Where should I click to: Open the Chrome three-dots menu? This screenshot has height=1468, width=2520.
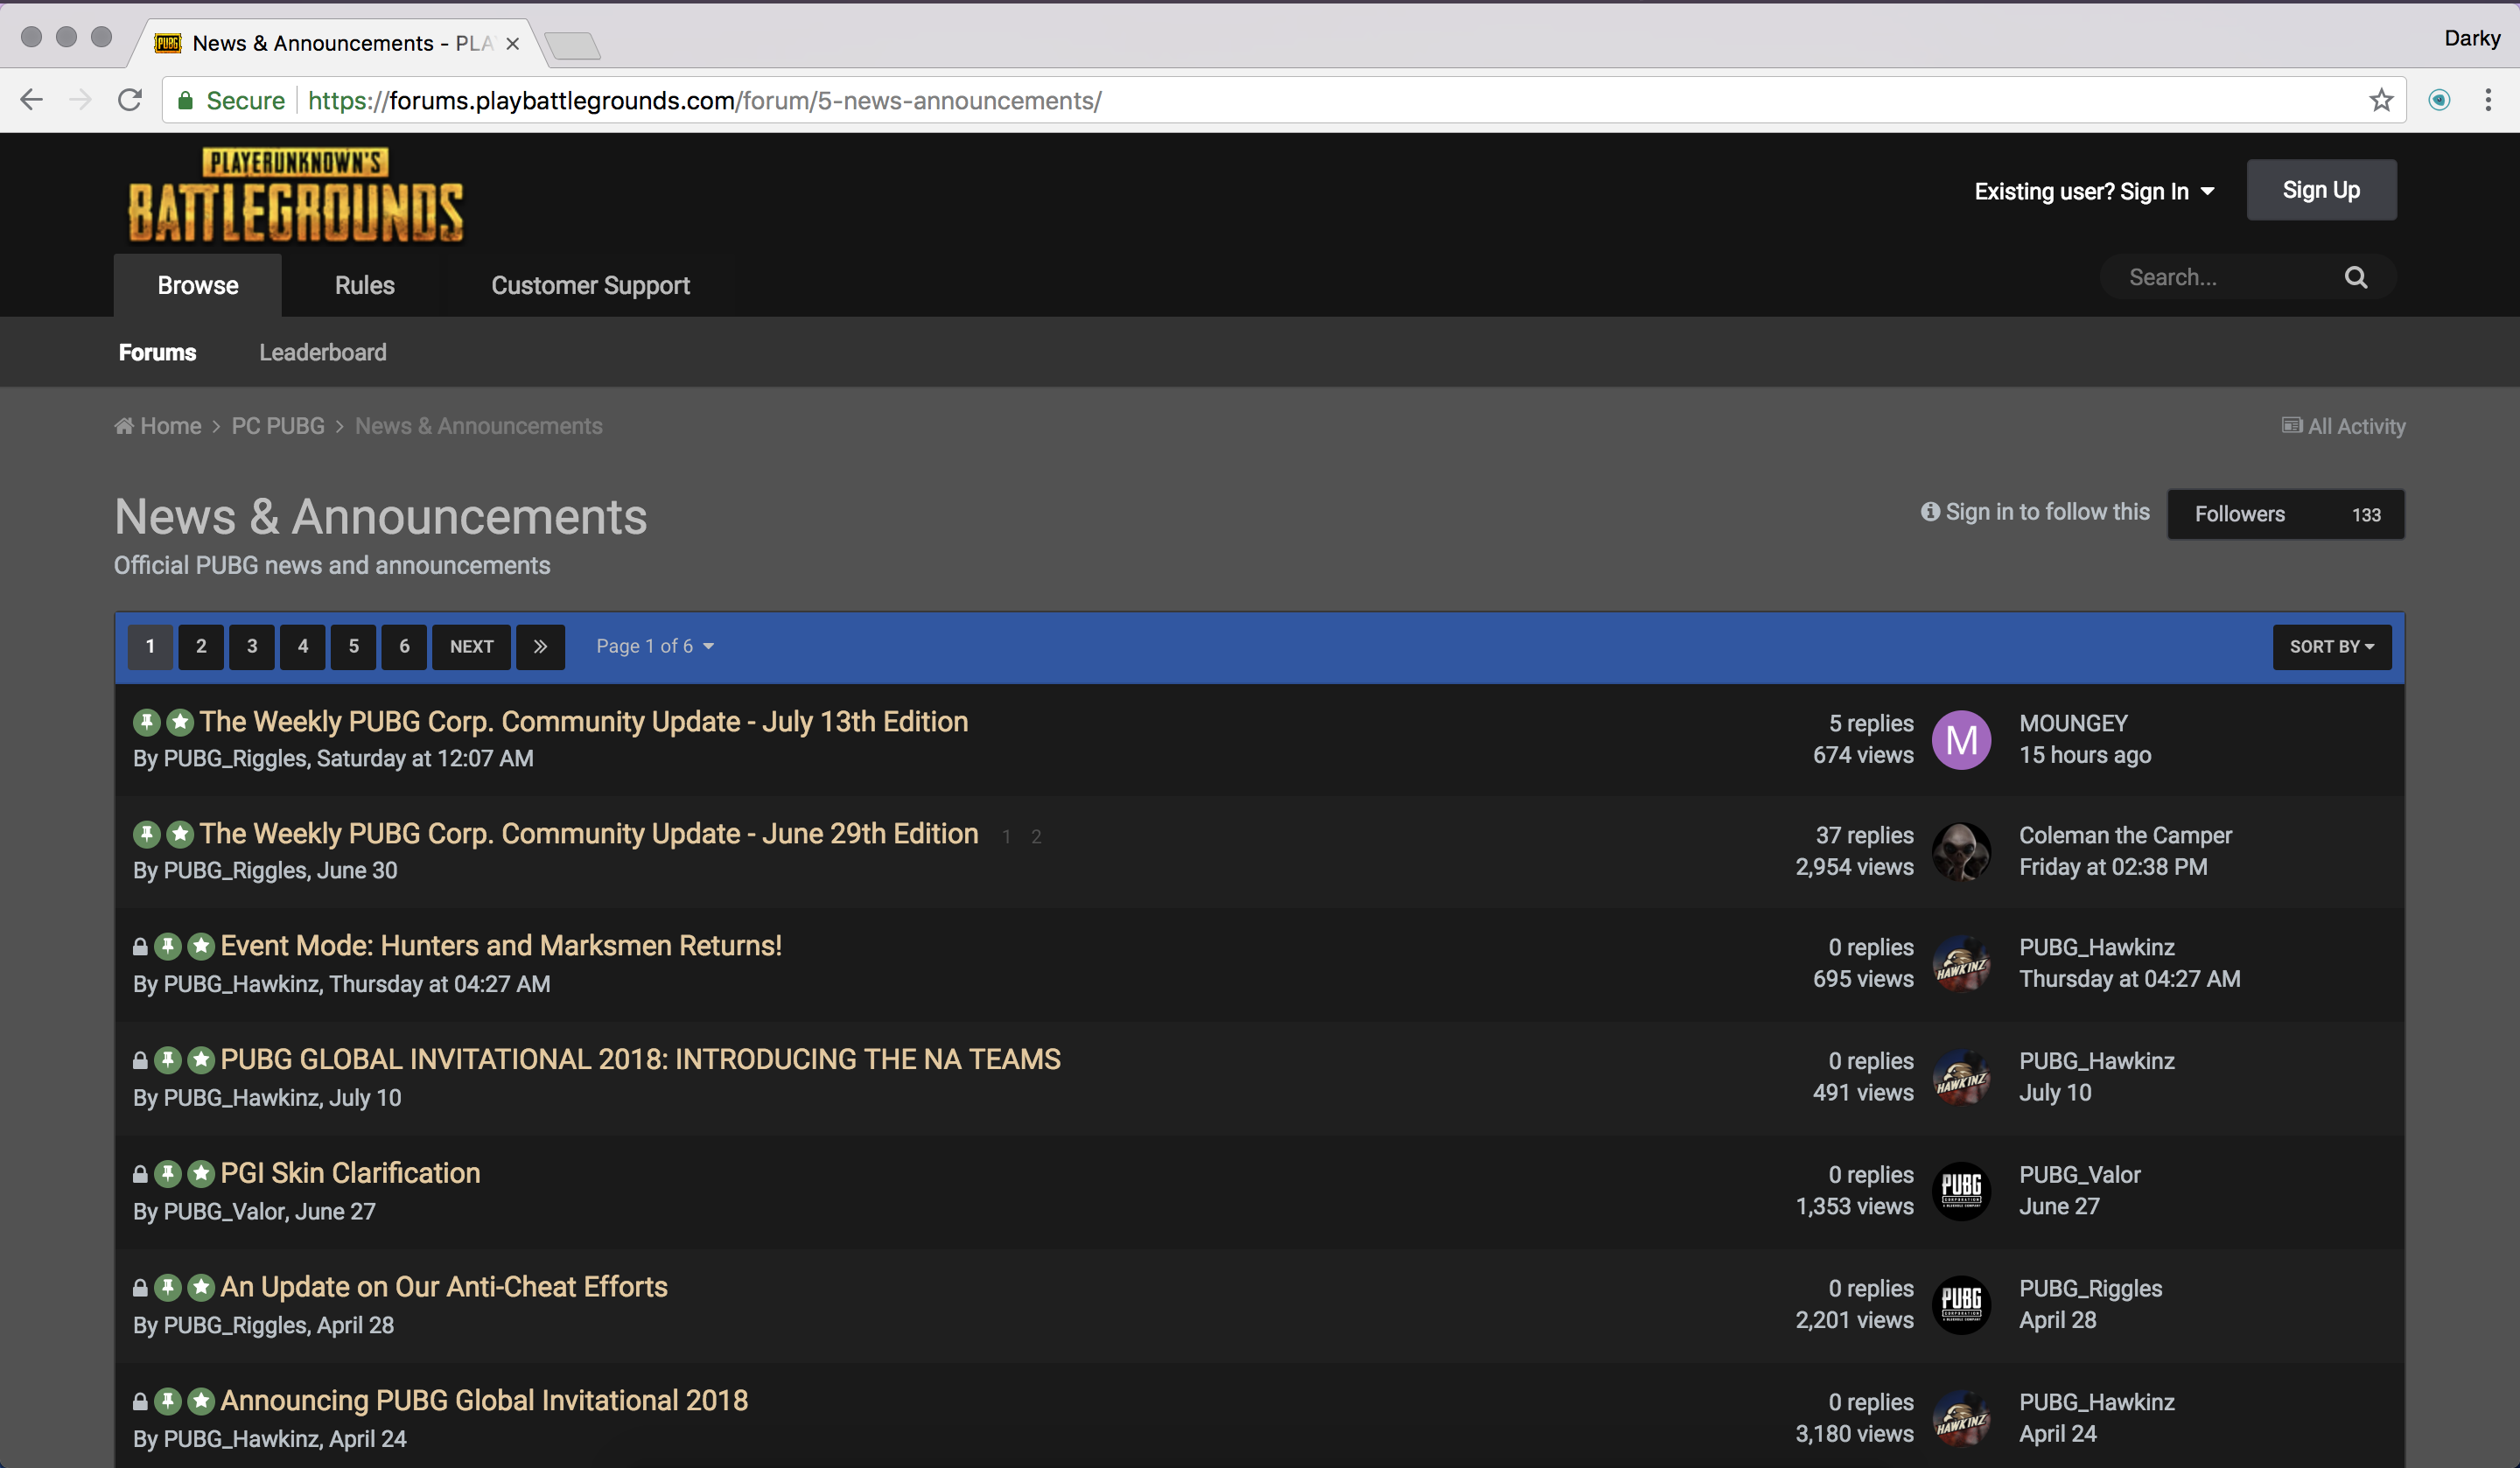[x=2488, y=100]
